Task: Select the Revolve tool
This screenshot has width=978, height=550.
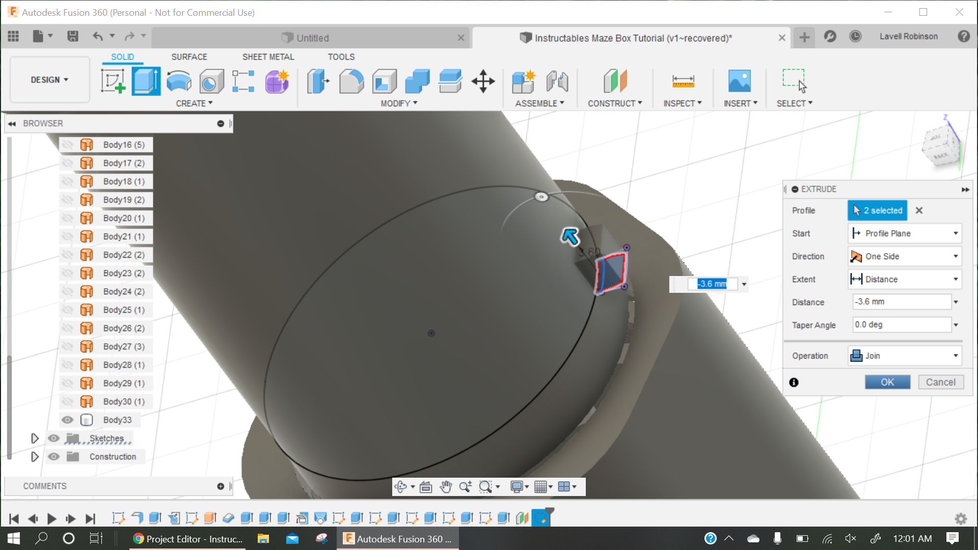Action: [179, 81]
